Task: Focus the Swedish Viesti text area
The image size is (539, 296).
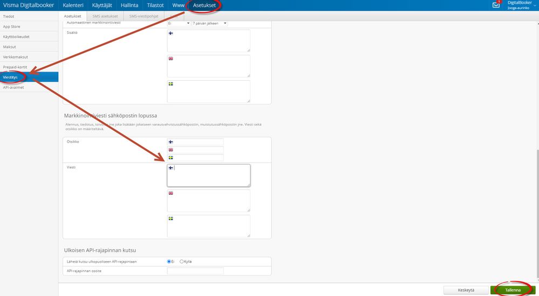Action: click(209, 227)
